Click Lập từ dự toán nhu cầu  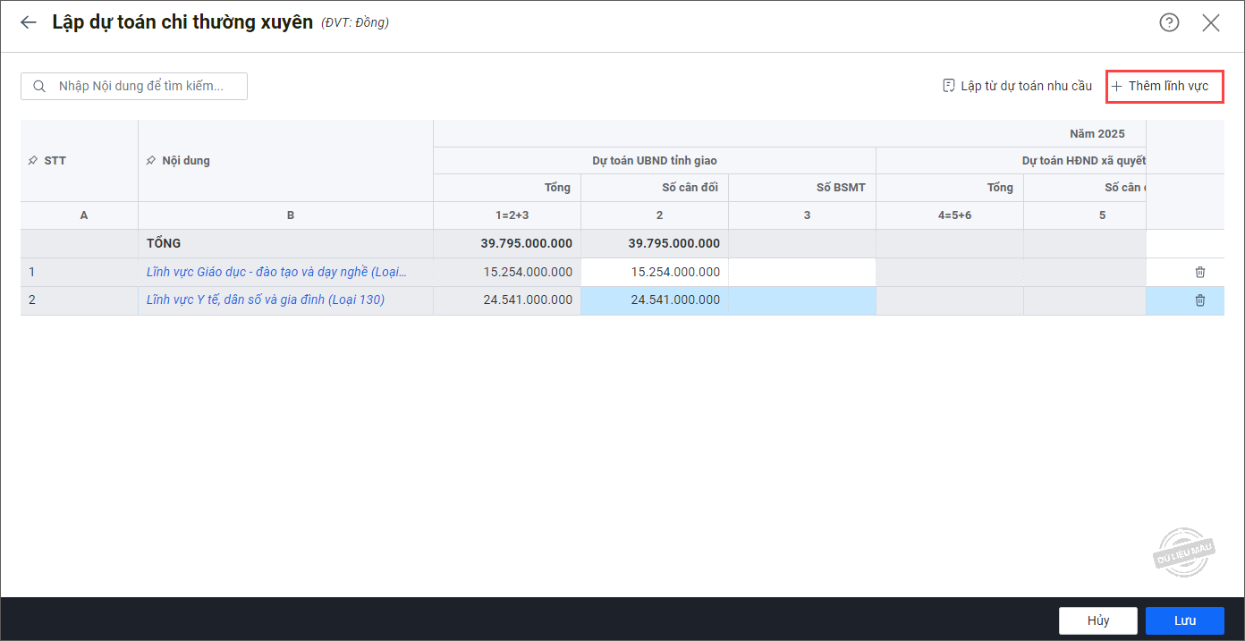[1017, 87]
